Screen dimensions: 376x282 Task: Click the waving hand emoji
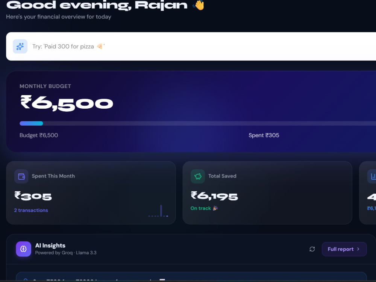coord(199,5)
